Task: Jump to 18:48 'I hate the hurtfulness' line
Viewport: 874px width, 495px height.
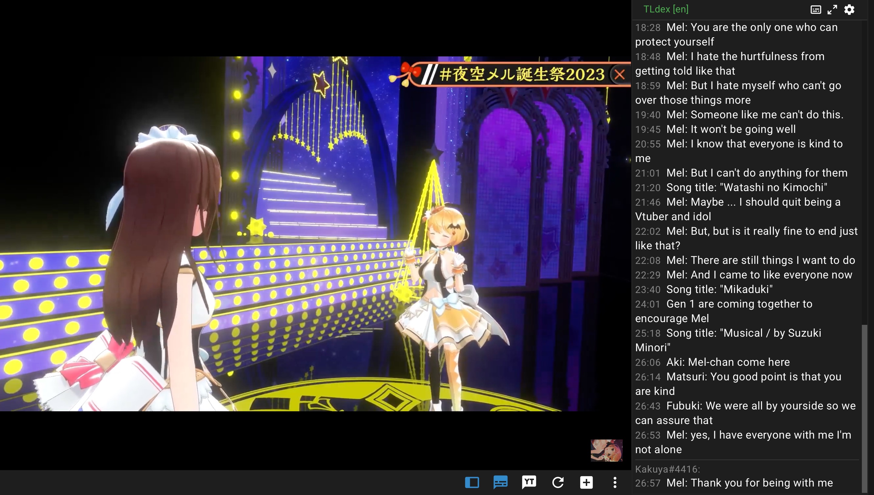Action: tap(747, 64)
